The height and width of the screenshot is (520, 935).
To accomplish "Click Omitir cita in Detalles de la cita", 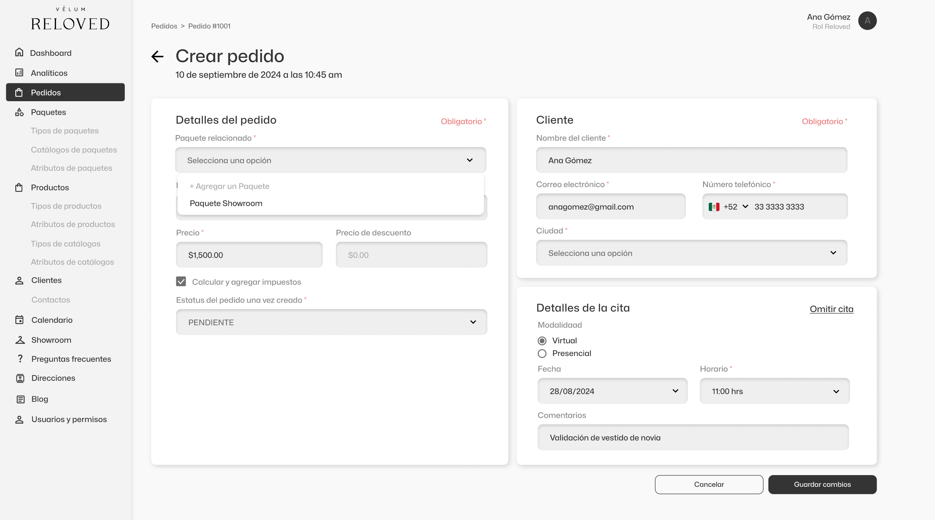I will 831,308.
